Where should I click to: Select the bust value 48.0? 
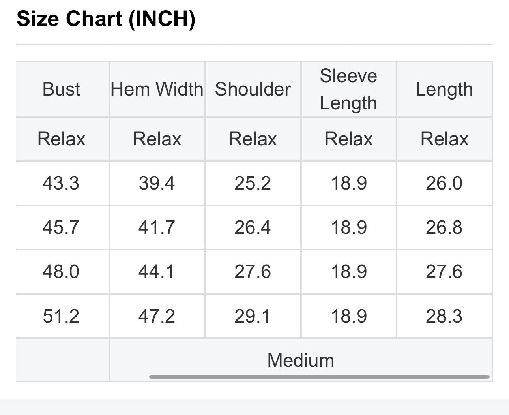coord(61,272)
